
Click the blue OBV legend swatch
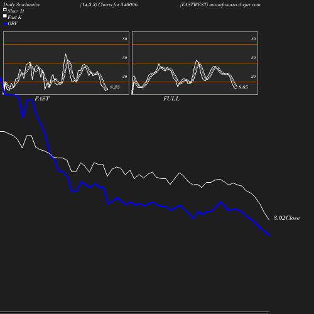pyautogui.click(x=5, y=24)
